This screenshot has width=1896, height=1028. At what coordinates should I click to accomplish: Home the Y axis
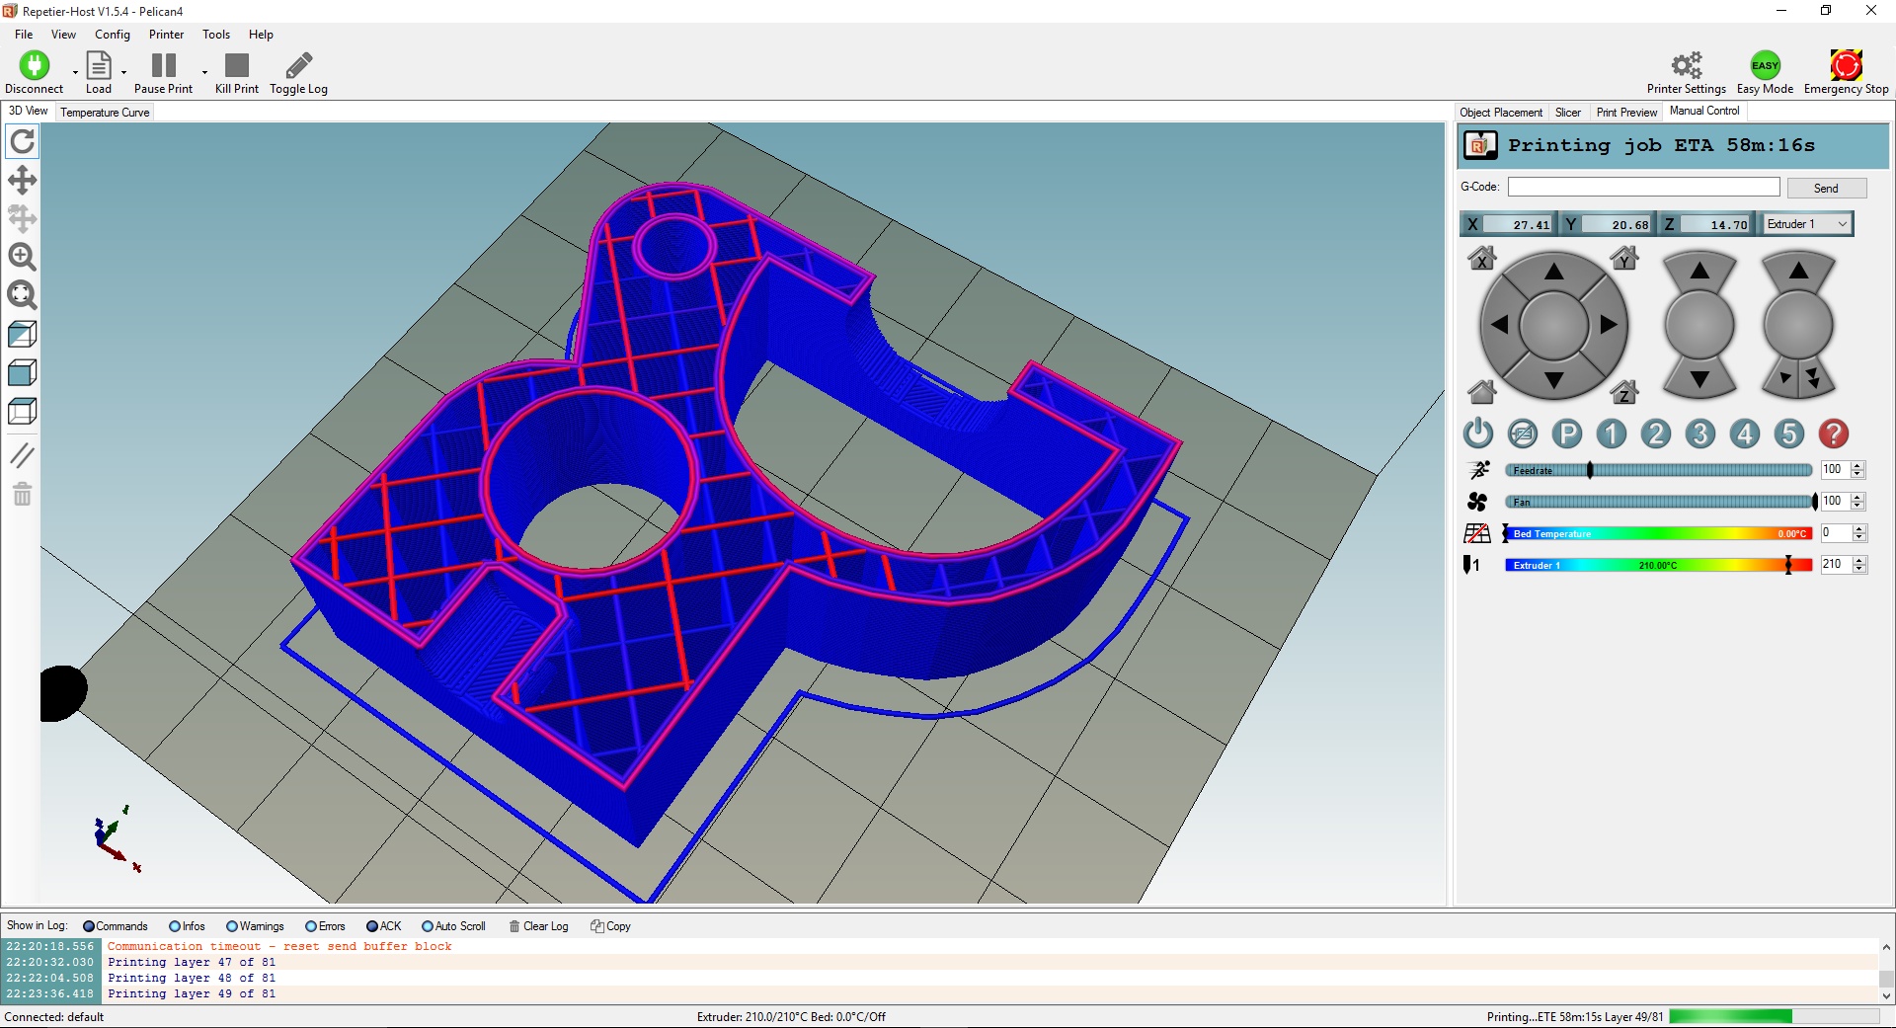[x=1624, y=259]
